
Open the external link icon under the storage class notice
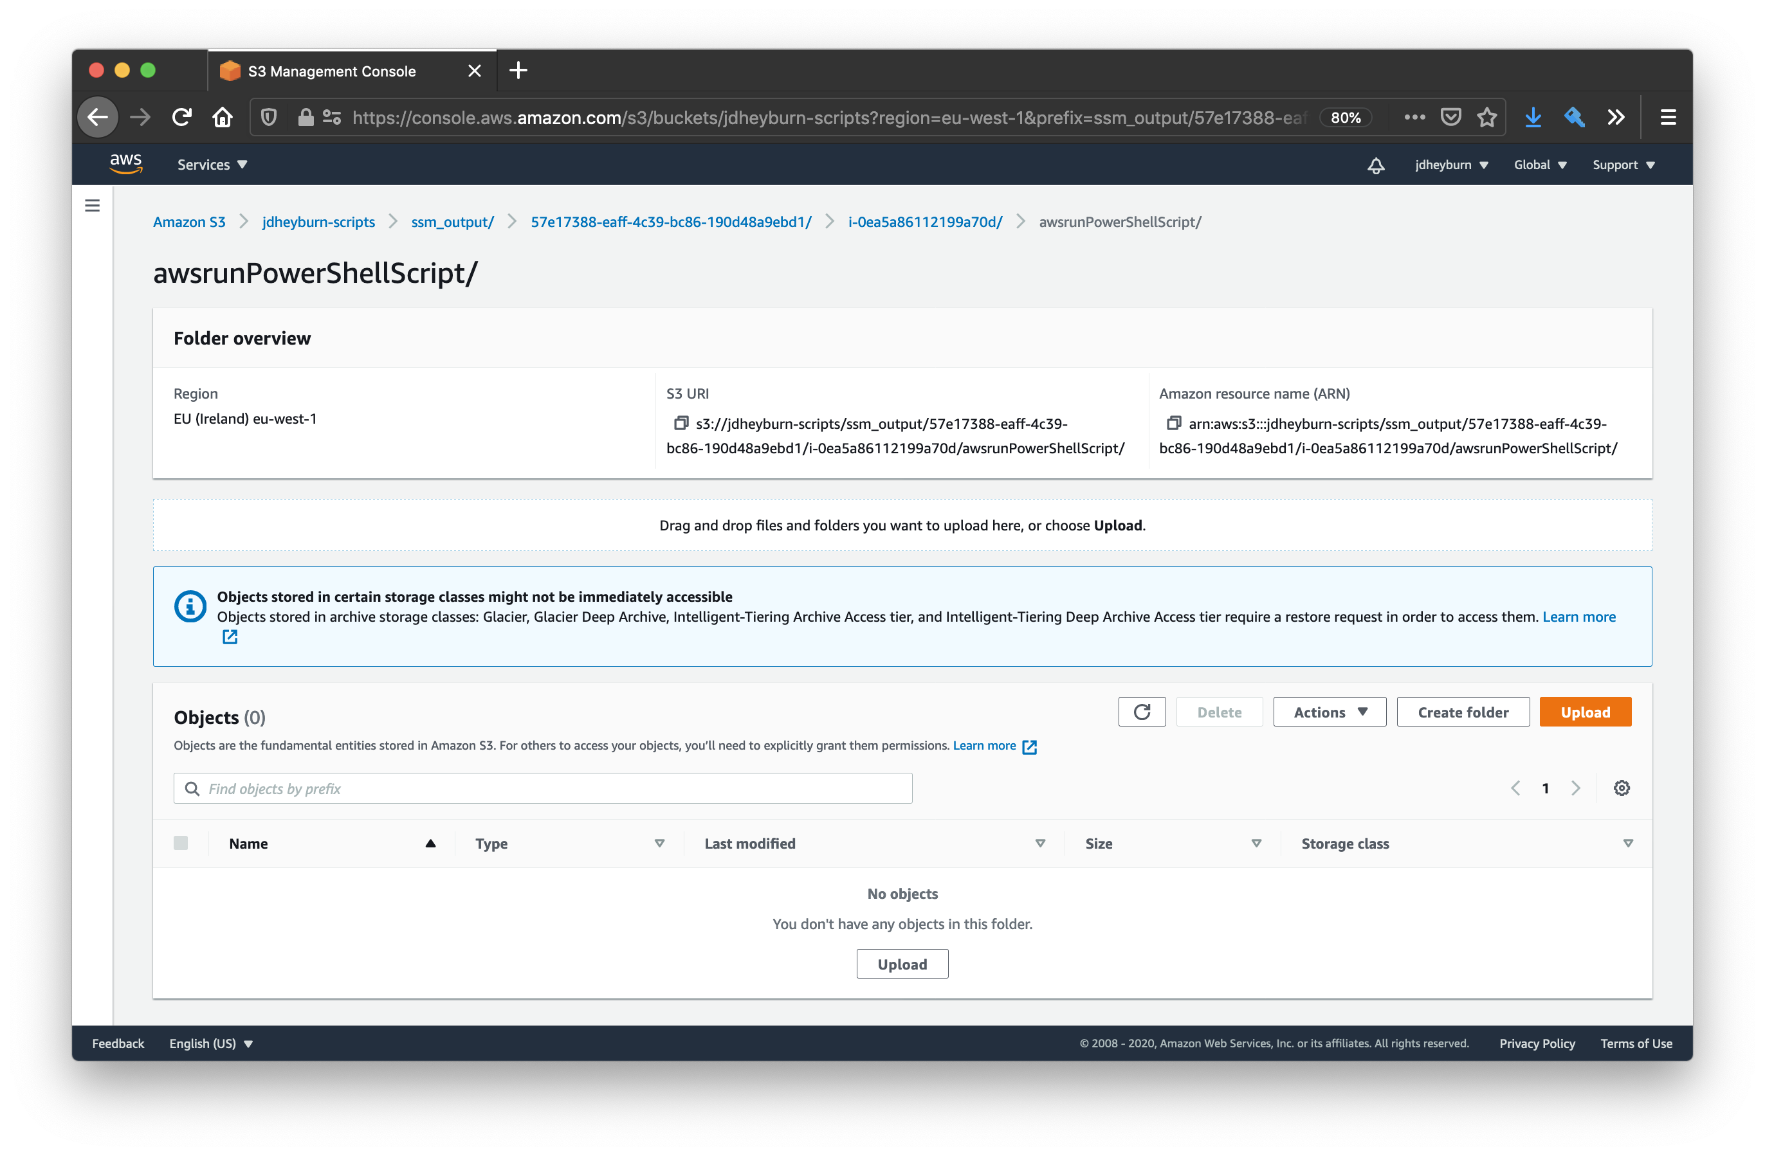230,637
